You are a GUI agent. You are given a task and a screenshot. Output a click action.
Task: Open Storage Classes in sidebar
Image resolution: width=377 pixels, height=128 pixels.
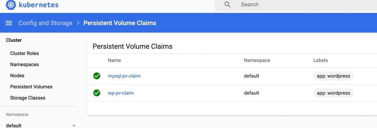pos(28,98)
